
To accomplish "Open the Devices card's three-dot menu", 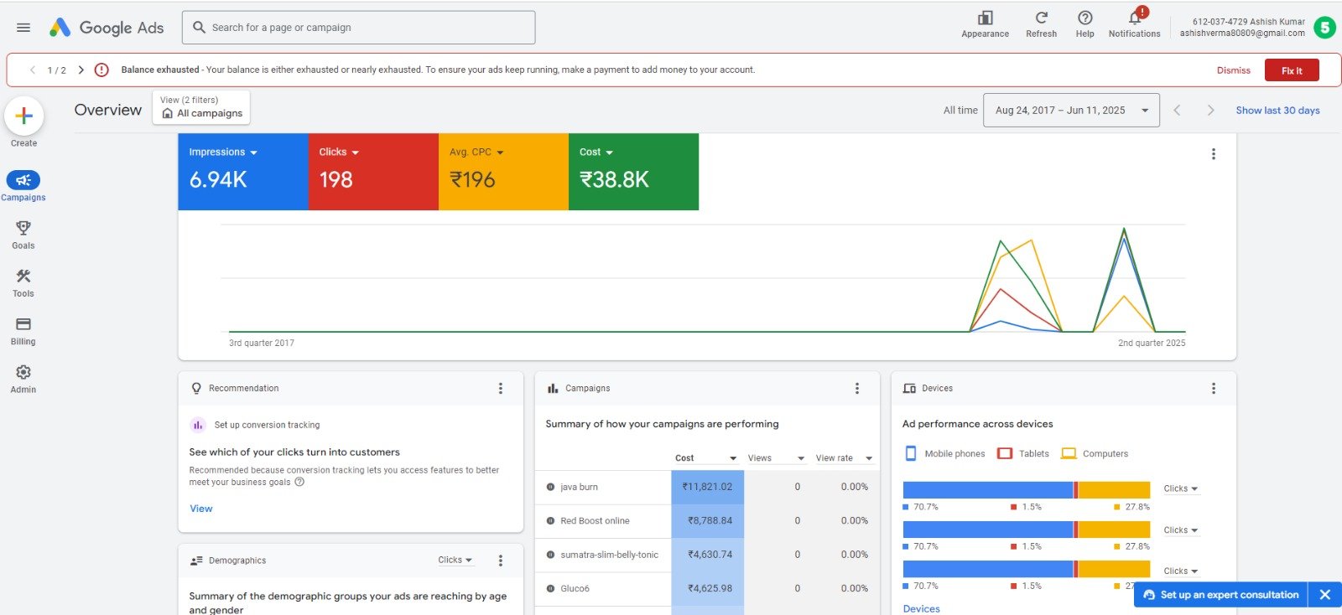I will pyautogui.click(x=1213, y=388).
